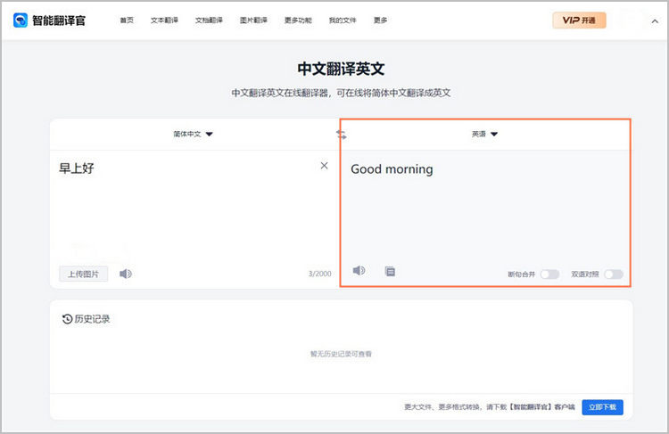Click the 上传图片 button

84,274
